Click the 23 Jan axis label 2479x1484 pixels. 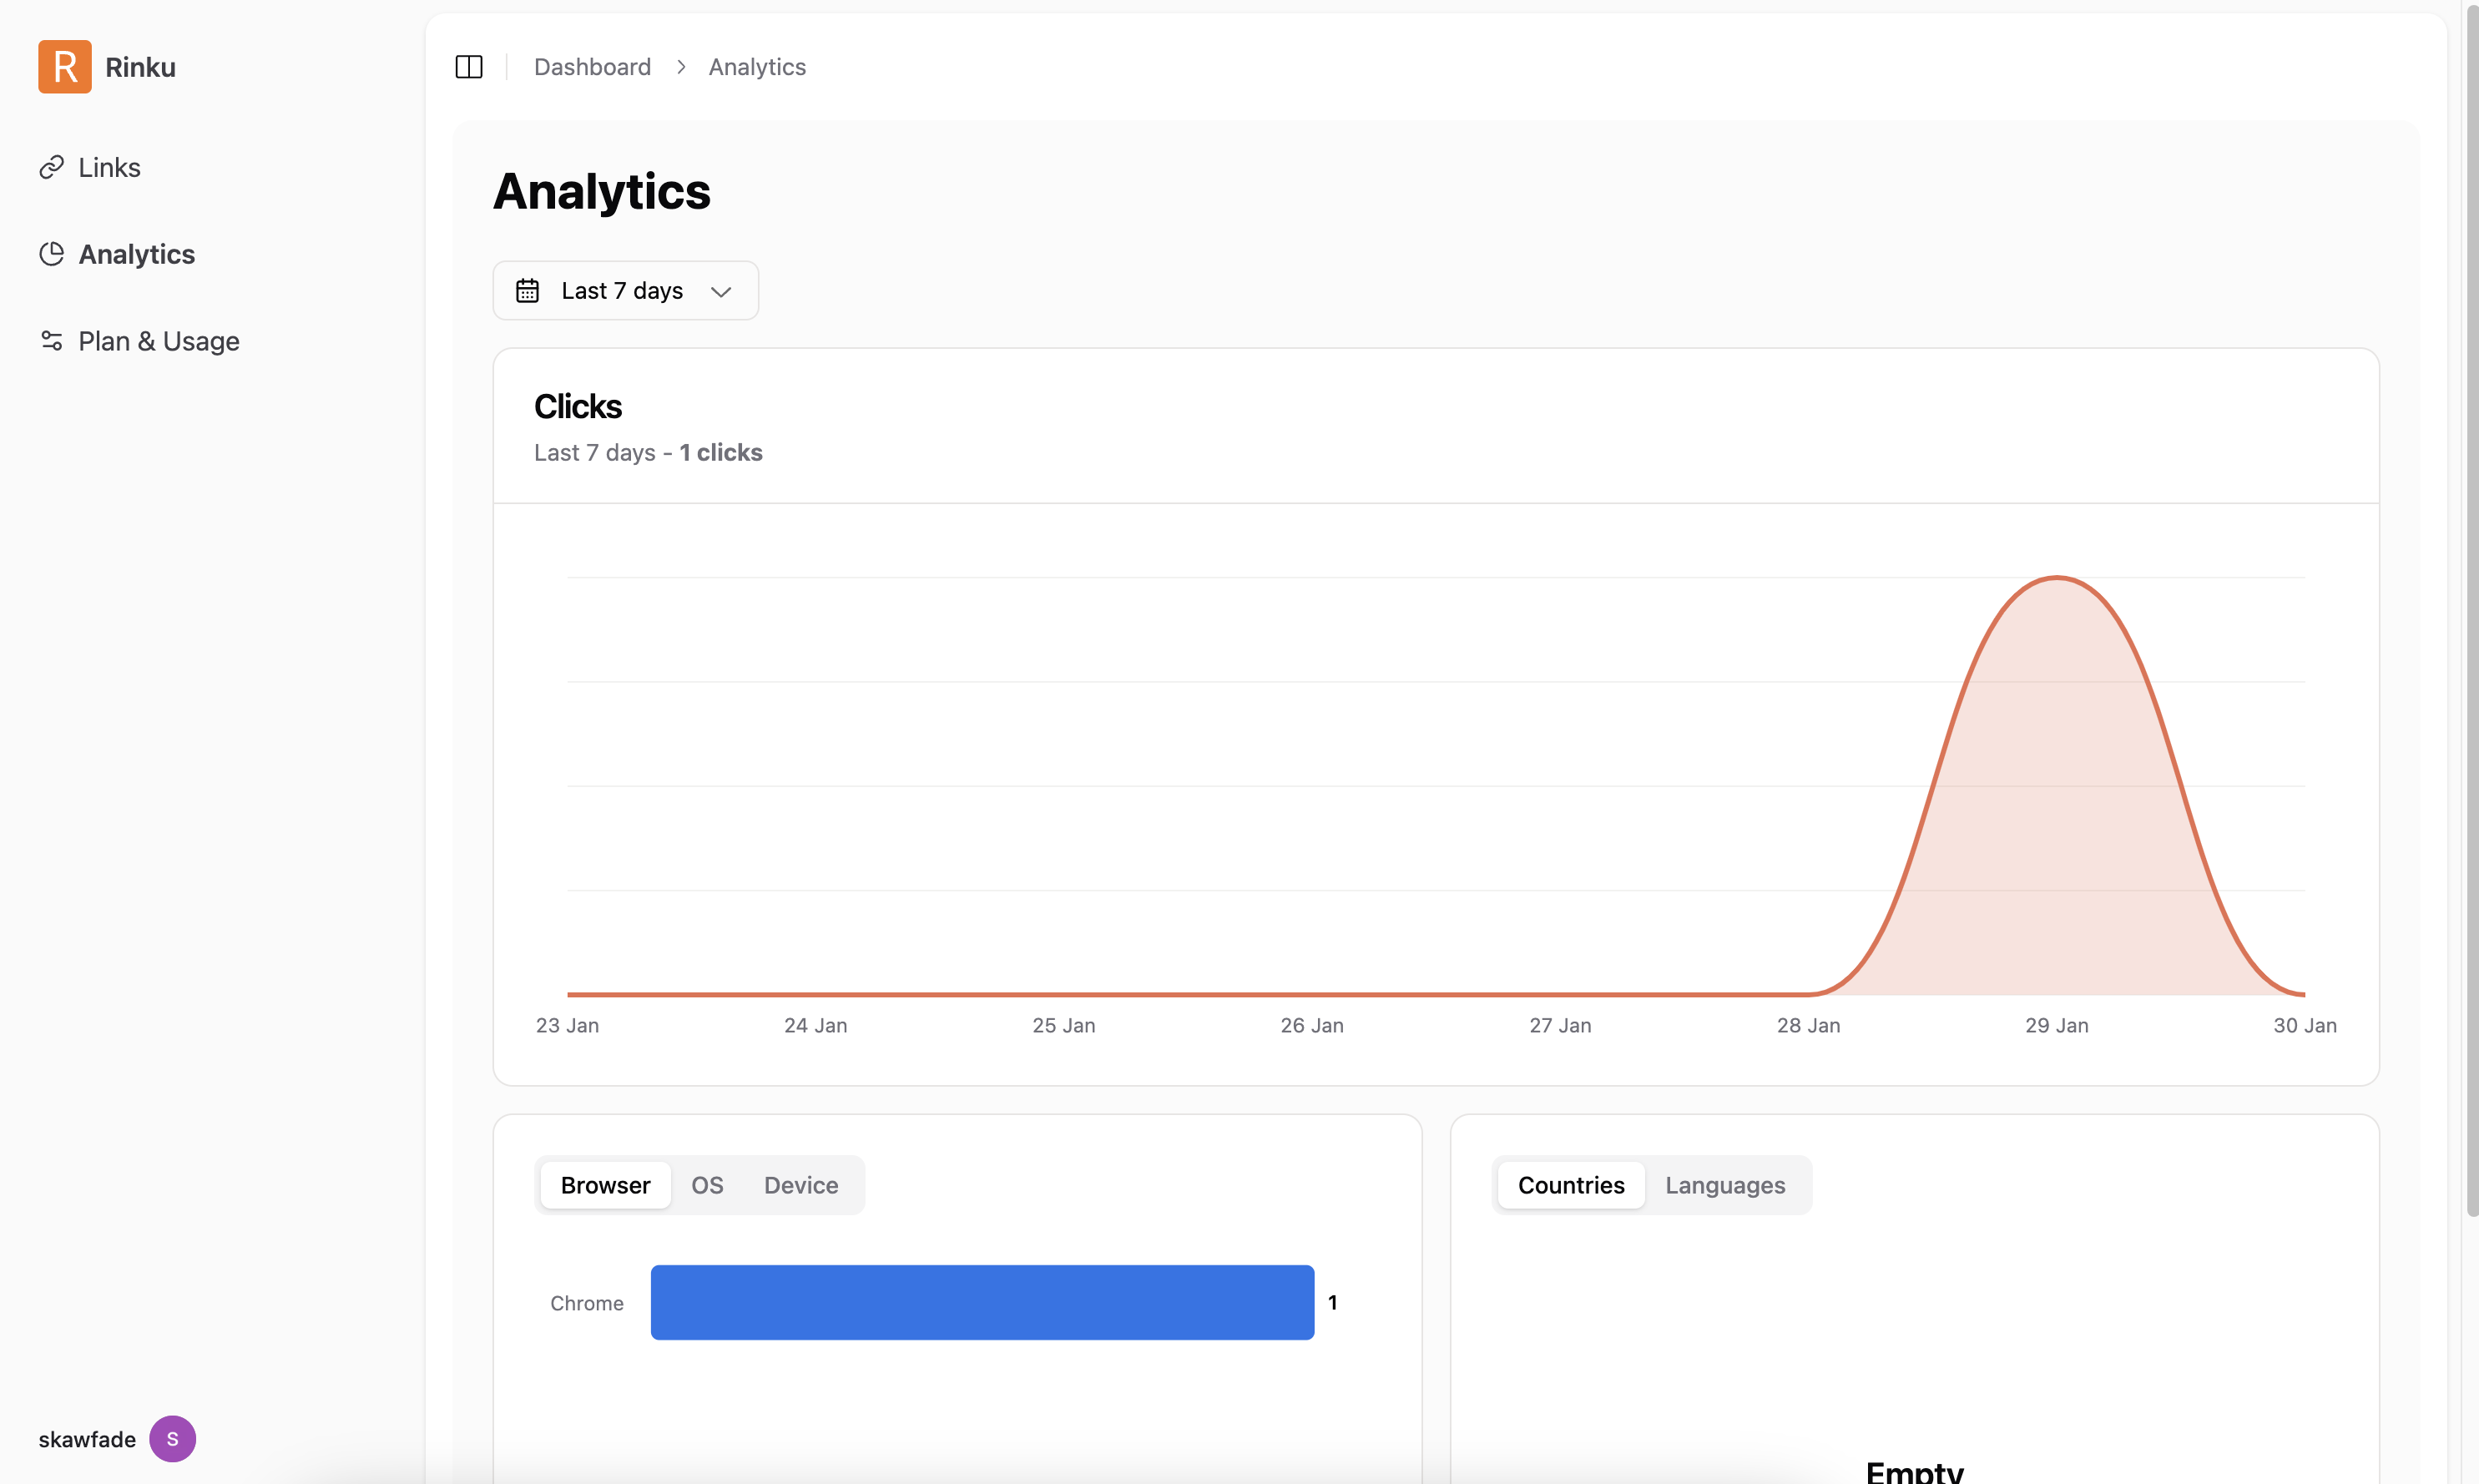coord(568,1025)
